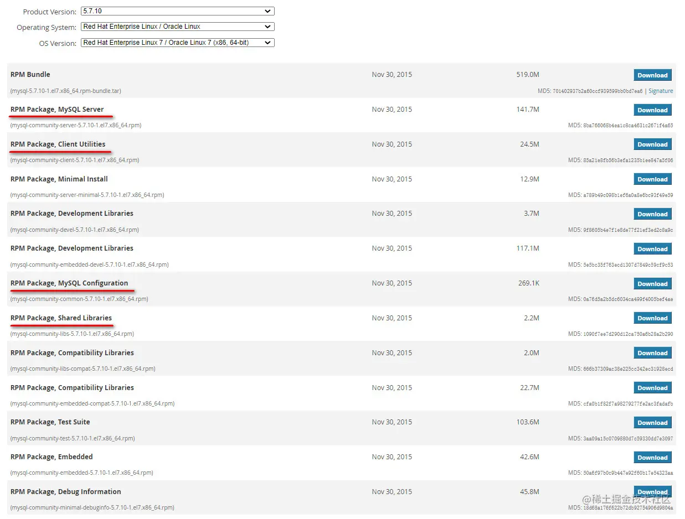
Task: Click the 'Product Version:' label
Action: [49, 12]
